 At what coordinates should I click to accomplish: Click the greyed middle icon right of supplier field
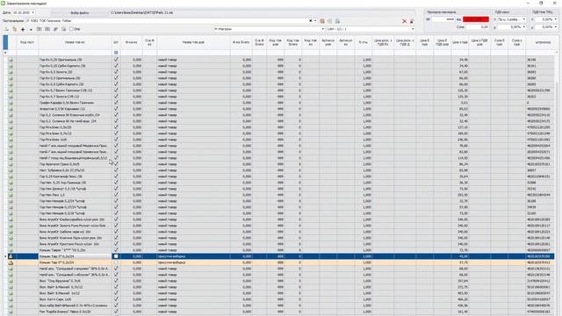[330, 21]
